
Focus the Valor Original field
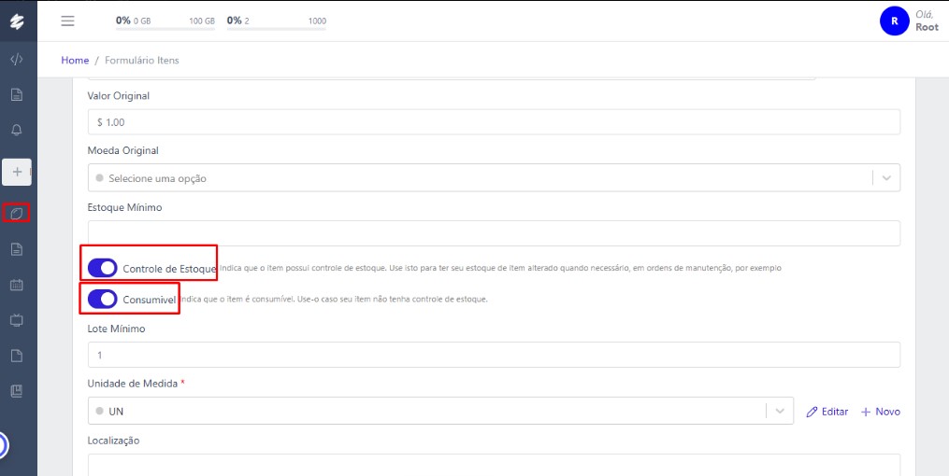(x=494, y=122)
